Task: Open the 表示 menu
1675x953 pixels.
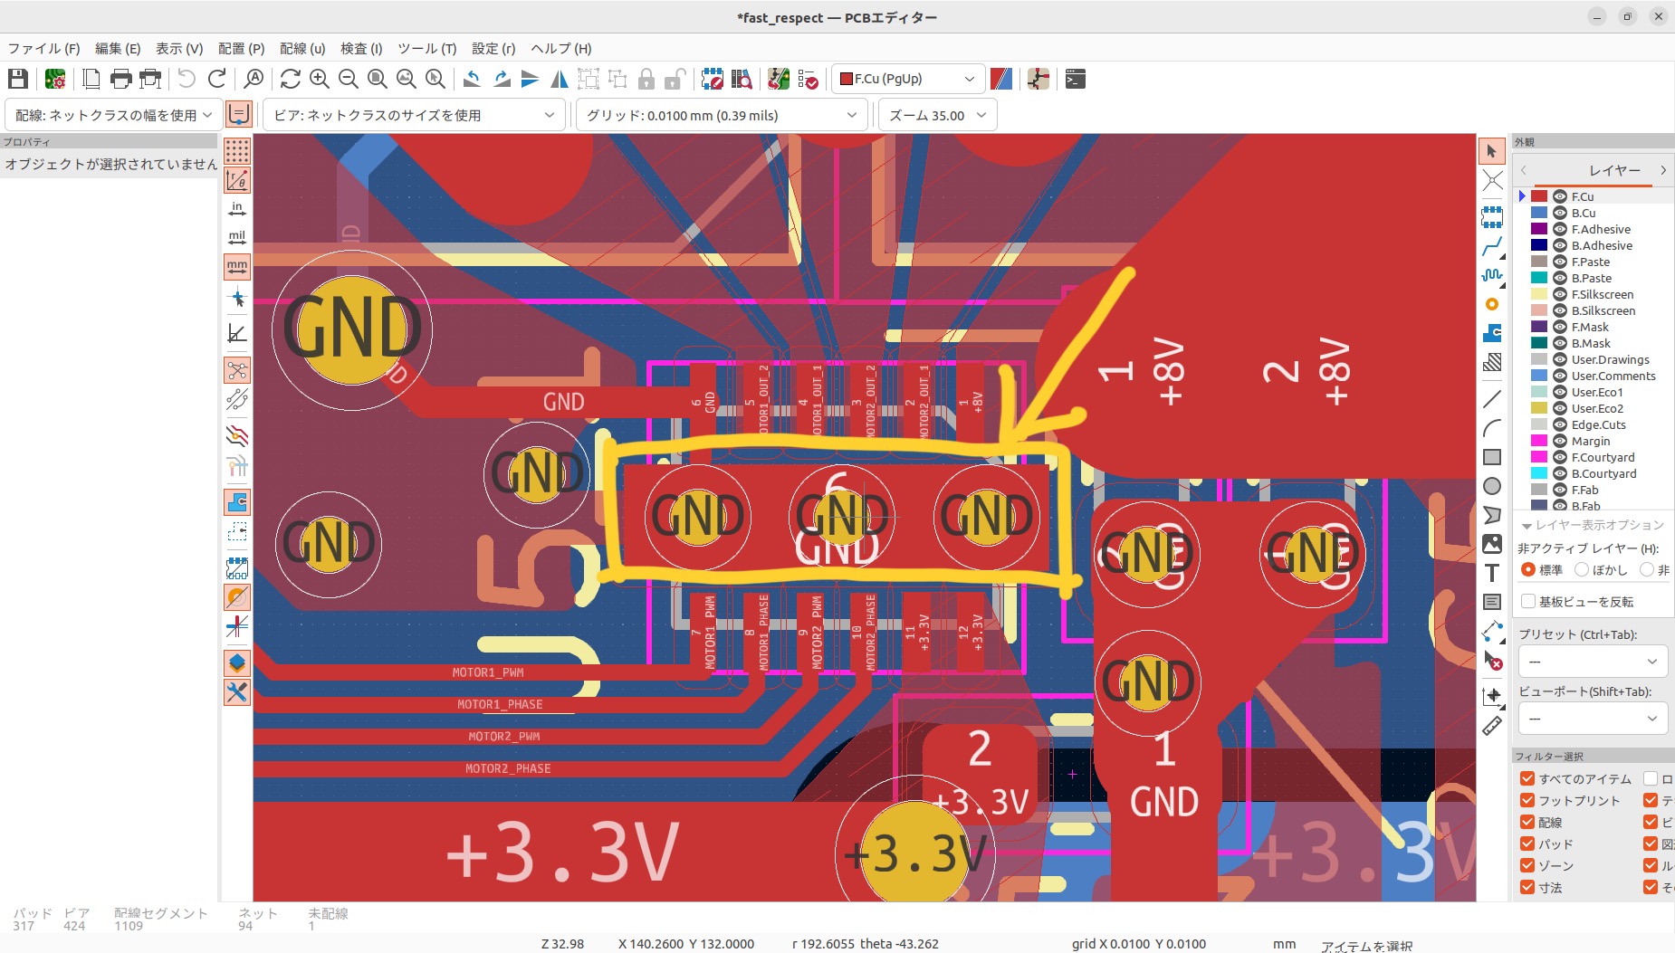Action: (179, 49)
